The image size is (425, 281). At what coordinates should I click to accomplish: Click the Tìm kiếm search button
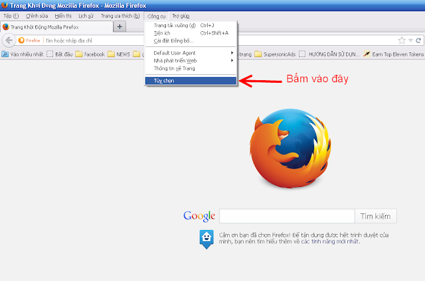click(376, 216)
